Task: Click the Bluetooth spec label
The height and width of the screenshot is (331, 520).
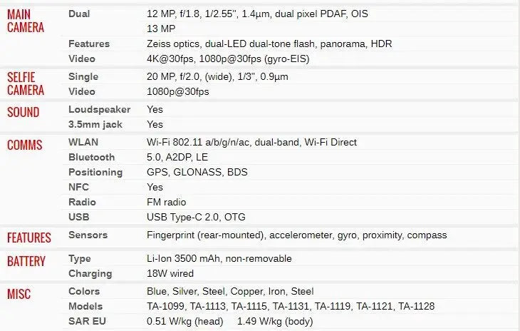Action: [x=91, y=157]
